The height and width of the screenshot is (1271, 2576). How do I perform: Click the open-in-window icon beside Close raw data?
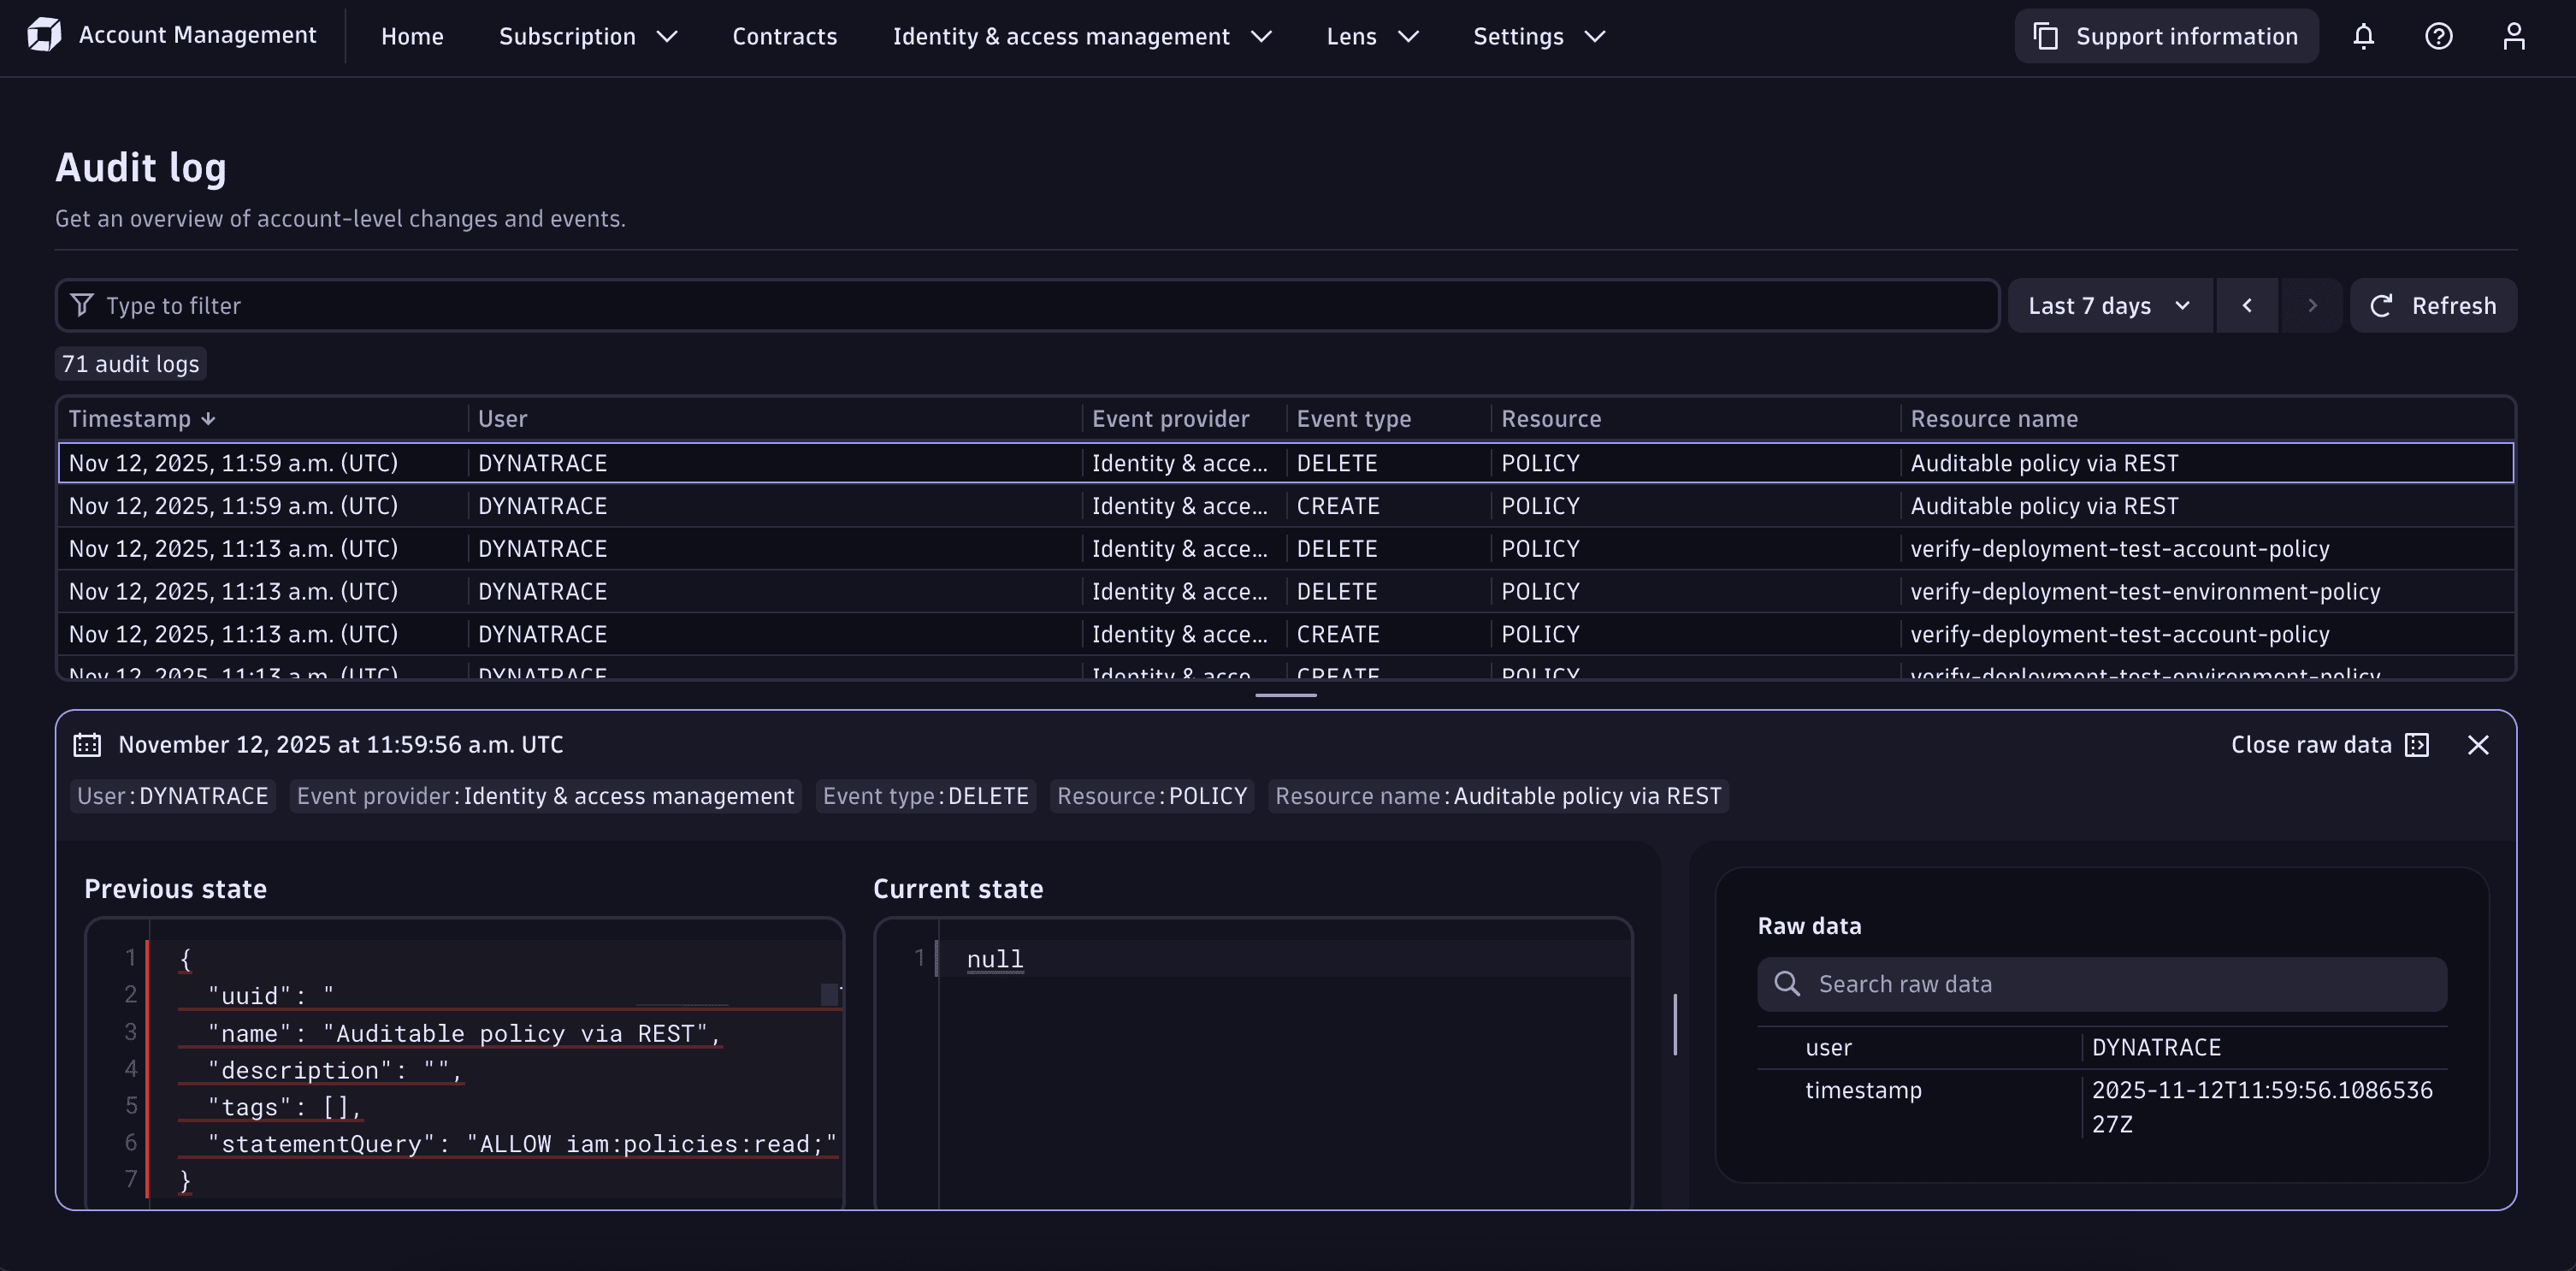[2414, 744]
